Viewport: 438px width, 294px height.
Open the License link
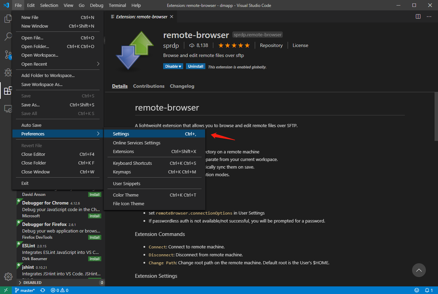coord(300,45)
